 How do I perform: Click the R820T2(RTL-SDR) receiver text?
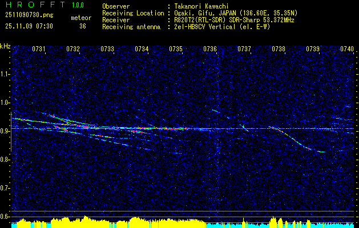[234, 20]
